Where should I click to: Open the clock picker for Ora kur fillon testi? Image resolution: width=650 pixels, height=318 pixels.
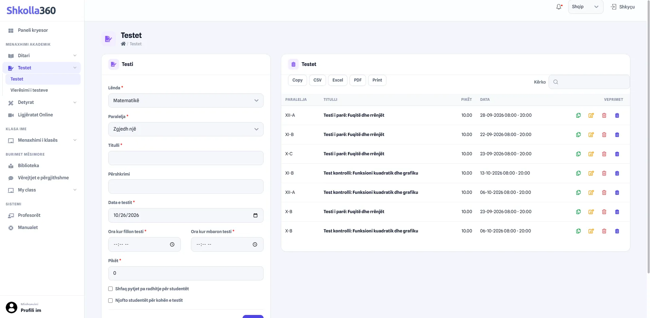click(x=172, y=245)
